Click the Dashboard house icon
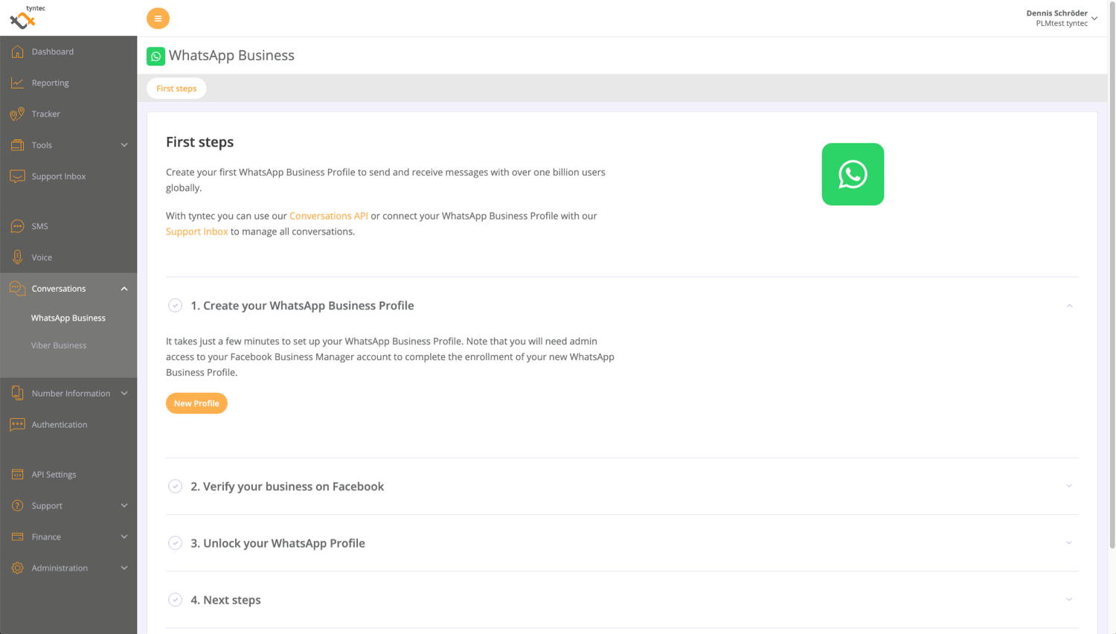 click(17, 51)
